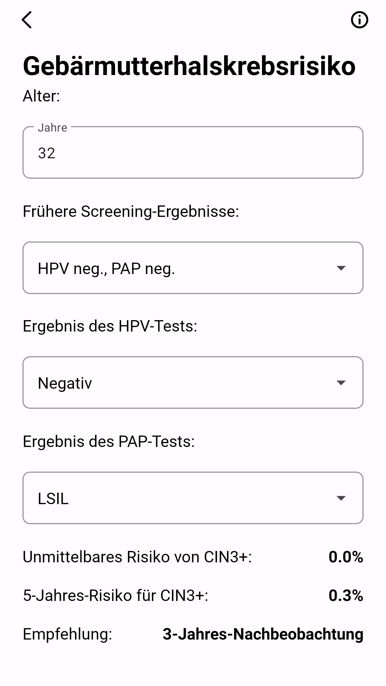Click the "5-Jahres-Risiko für CIN3+" label
386x686 pixels.
click(115, 596)
